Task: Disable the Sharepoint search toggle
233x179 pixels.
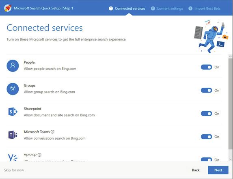Action: pos(206,114)
